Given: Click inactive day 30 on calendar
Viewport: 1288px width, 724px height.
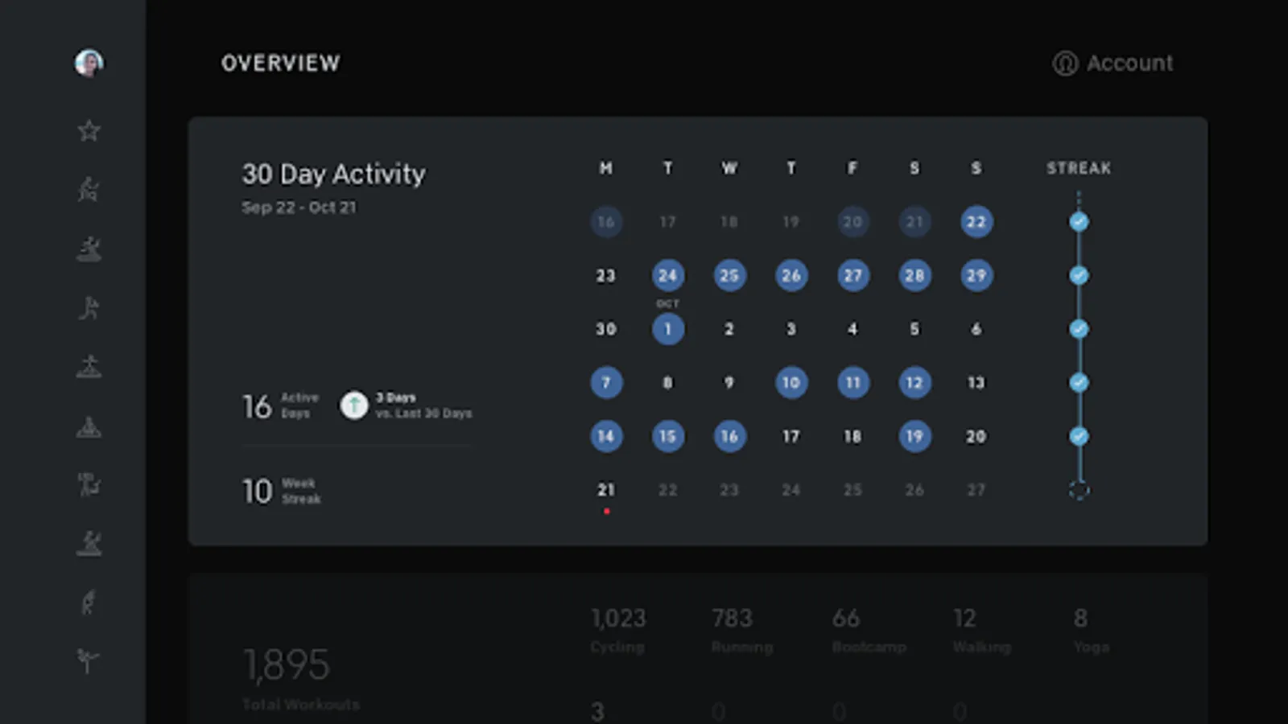Looking at the screenshot, I should 606,329.
